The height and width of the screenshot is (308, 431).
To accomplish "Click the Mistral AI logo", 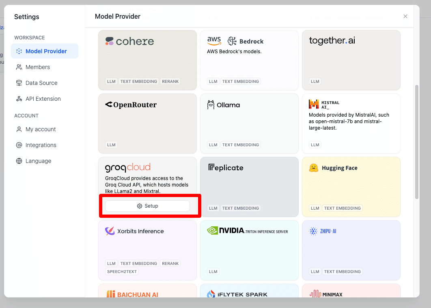I will 324,104.
